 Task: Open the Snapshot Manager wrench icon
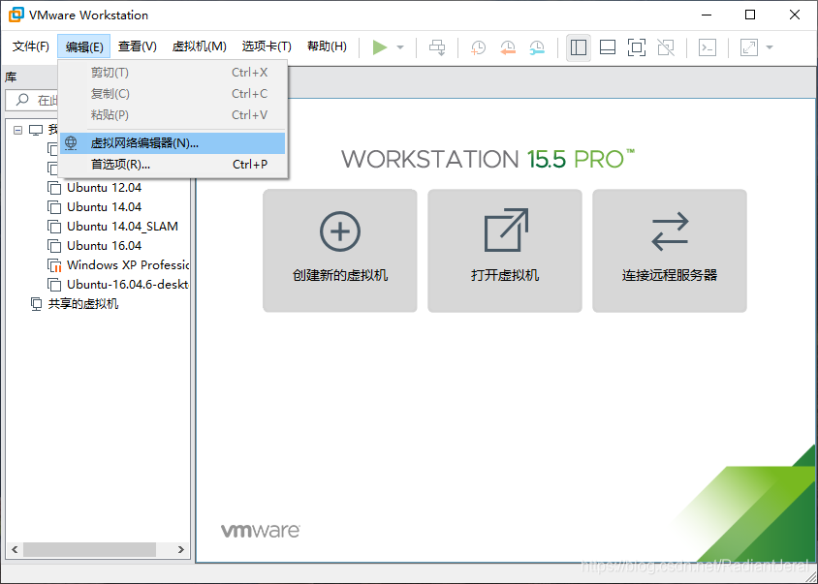537,47
